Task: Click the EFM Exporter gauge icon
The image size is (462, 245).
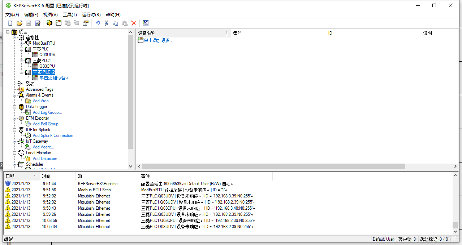Action: [21, 118]
